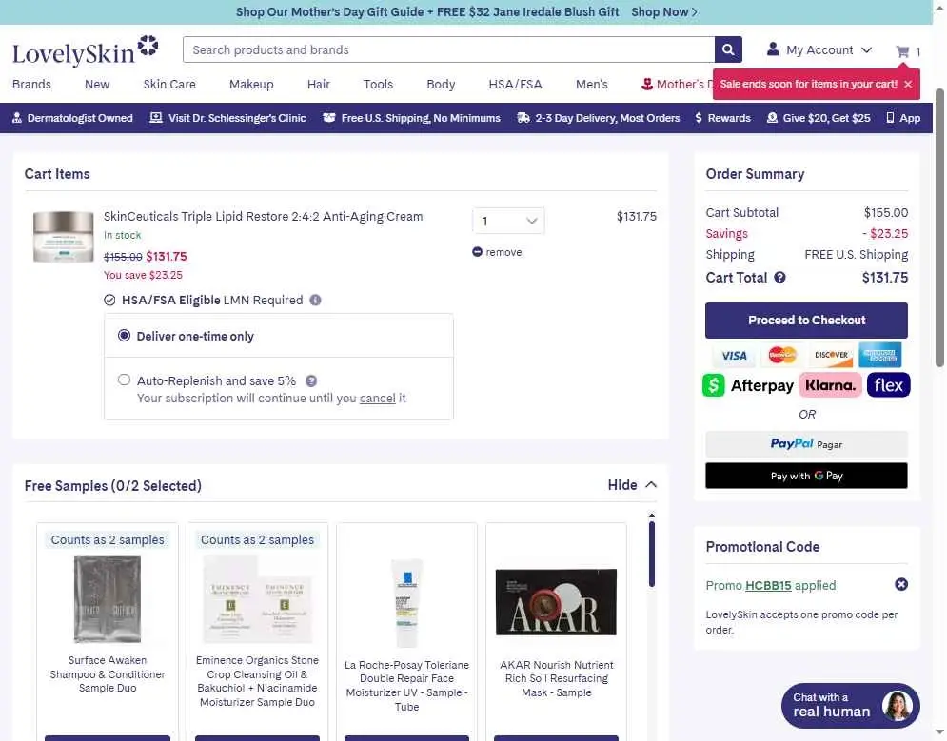Viewport: 947px width, 741px height.
Task: Click the Give $20 Get $25 icon
Action: coord(772,118)
